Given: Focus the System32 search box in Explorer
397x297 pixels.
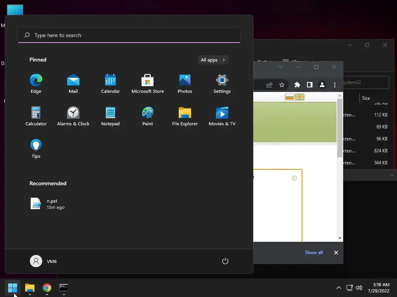Looking at the screenshot, I should tap(366, 82).
